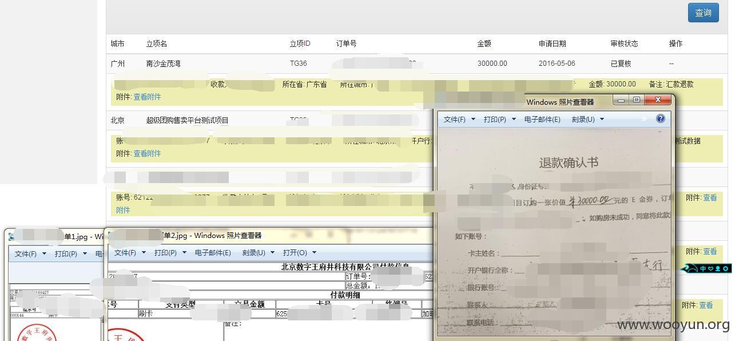Click the gear settings icon on IME bar
The image size is (735, 341).
(x=725, y=268)
